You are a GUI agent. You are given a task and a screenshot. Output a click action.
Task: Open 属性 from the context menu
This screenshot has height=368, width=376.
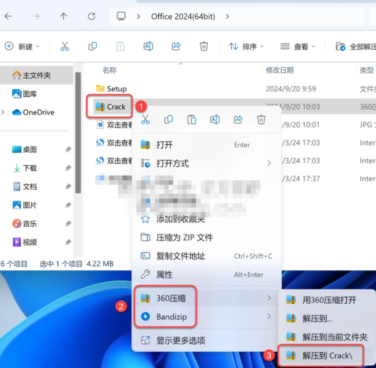[206, 275]
